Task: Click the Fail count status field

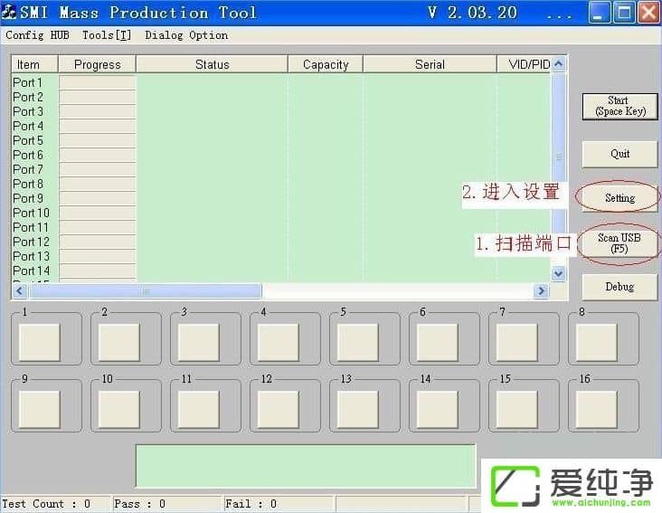Action: pos(279,504)
